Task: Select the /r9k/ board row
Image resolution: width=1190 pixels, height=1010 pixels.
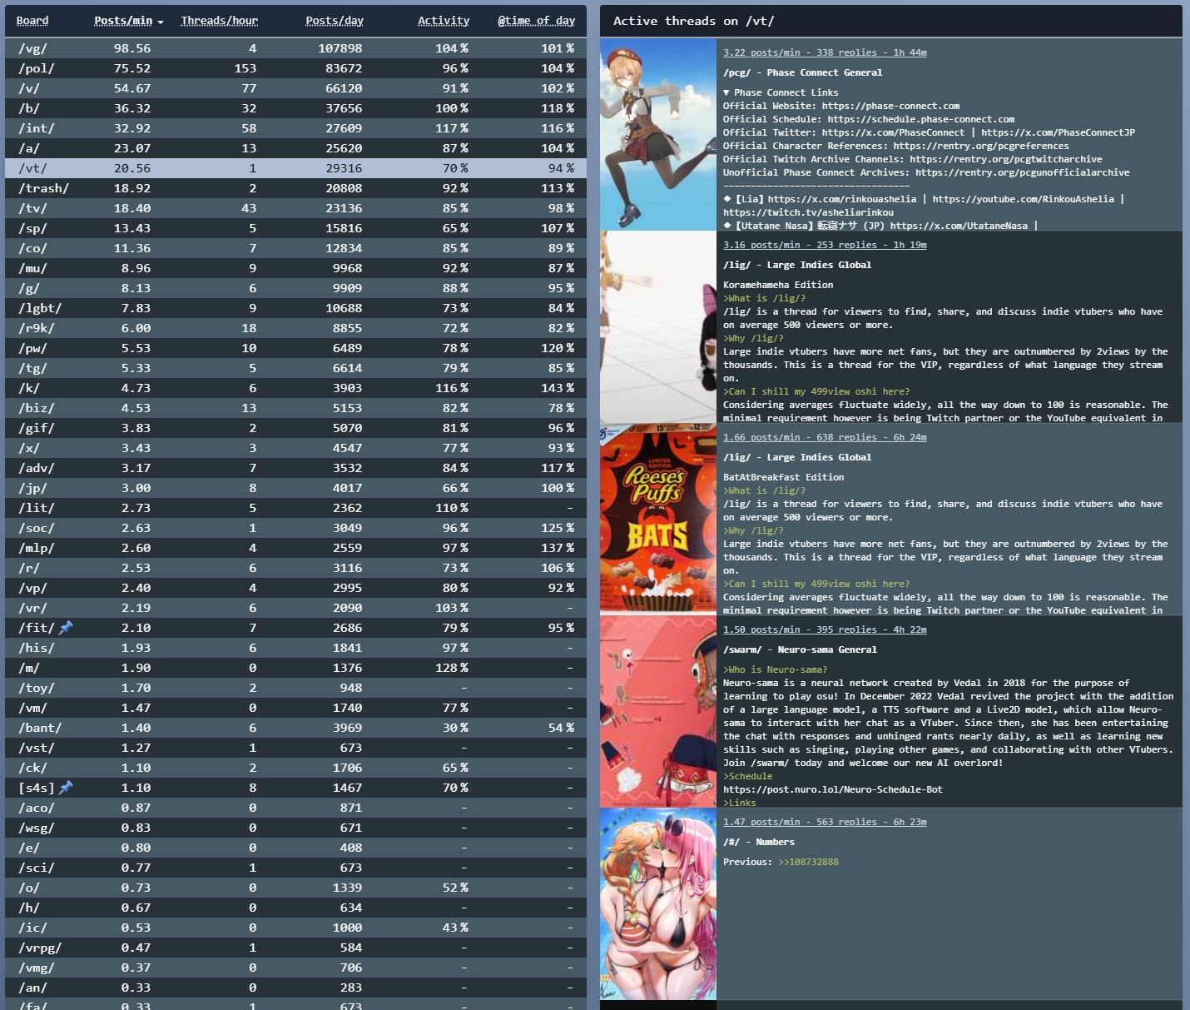Action: [x=295, y=328]
